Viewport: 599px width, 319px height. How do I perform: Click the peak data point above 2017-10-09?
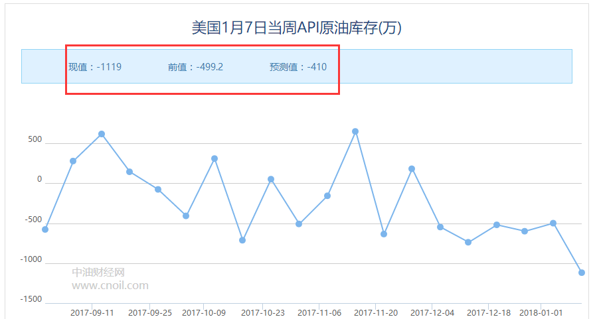[x=214, y=159]
